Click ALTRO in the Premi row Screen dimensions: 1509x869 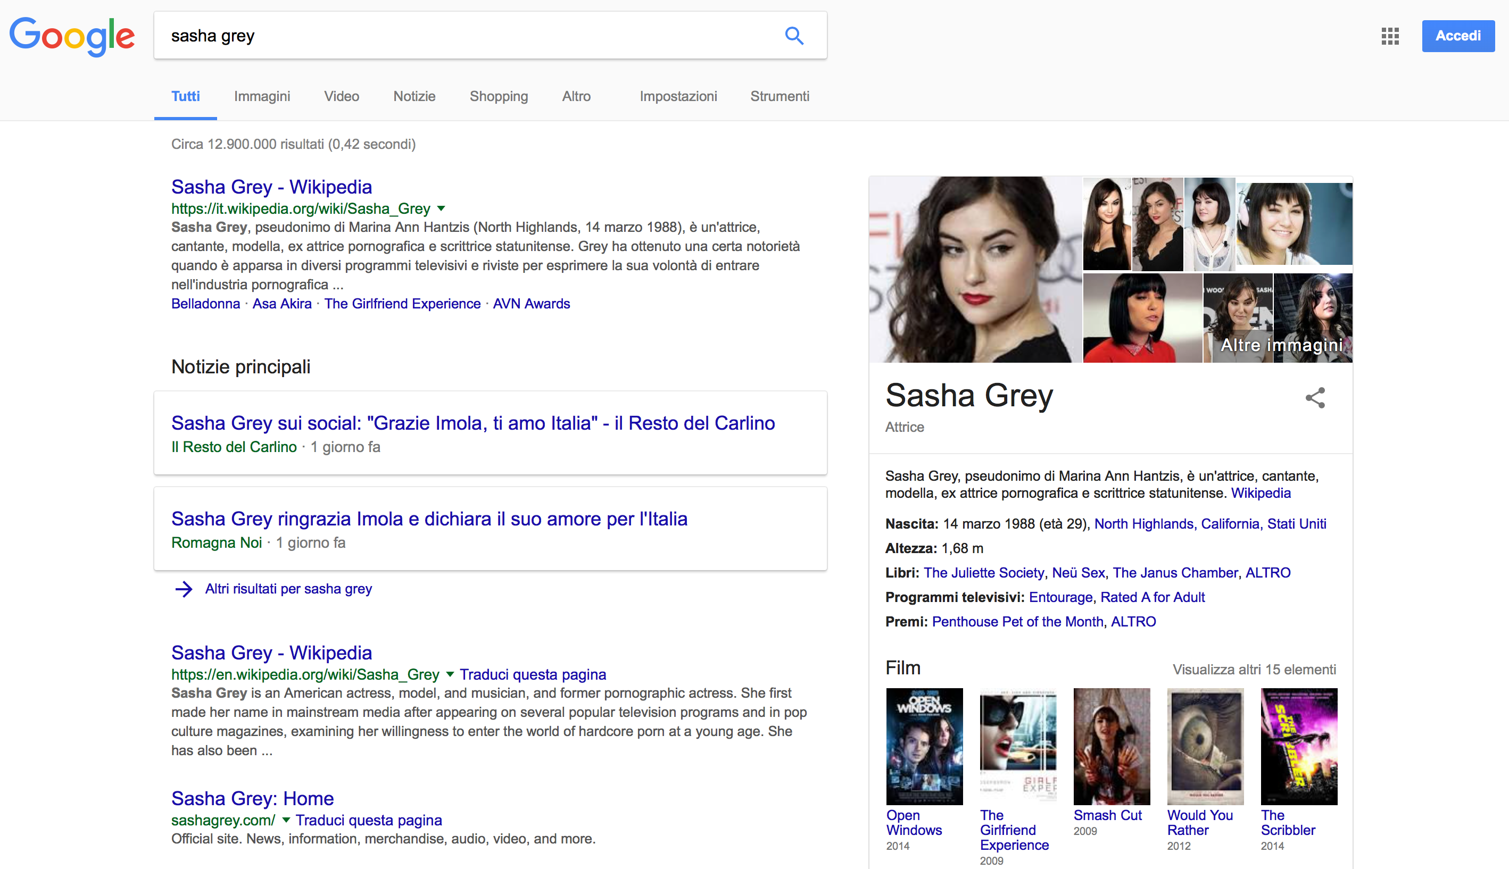[x=1133, y=622]
